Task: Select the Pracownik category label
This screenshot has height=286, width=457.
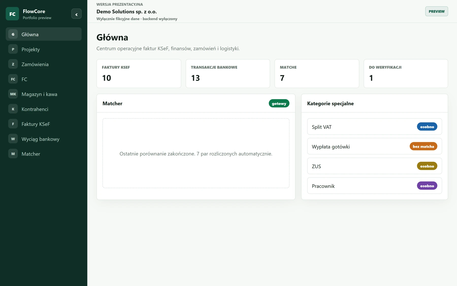Action: pos(323,186)
